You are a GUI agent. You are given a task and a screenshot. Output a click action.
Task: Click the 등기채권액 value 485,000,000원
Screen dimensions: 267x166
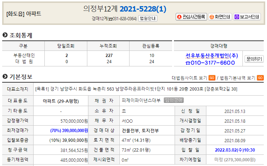(74, 160)
